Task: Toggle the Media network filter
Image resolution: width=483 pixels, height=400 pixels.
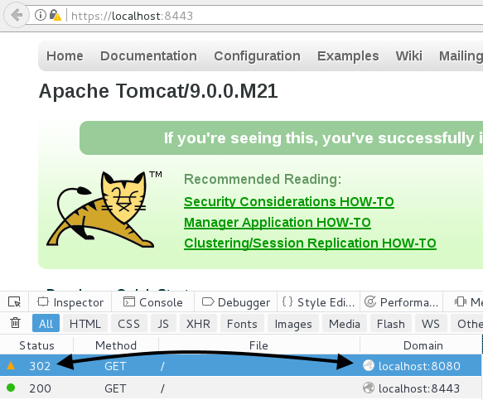Action: (345, 323)
